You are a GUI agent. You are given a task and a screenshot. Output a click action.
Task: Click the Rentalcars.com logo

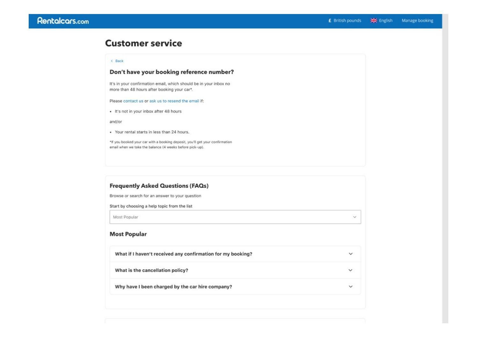[62, 21]
